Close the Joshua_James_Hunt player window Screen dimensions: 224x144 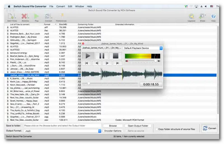(x=83, y=44)
